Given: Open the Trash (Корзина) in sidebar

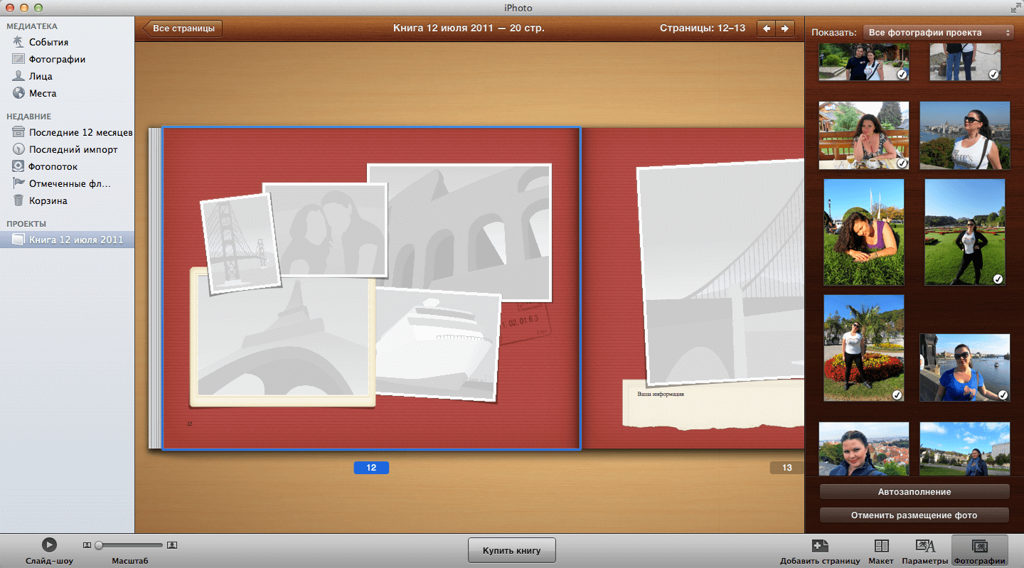Looking at the screenshot, I should pyautogui.click(x=48, y=200).
